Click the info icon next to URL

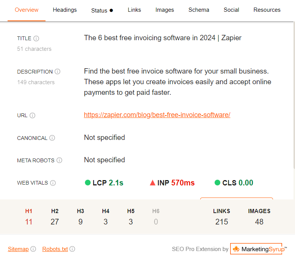tap(33, 116)
